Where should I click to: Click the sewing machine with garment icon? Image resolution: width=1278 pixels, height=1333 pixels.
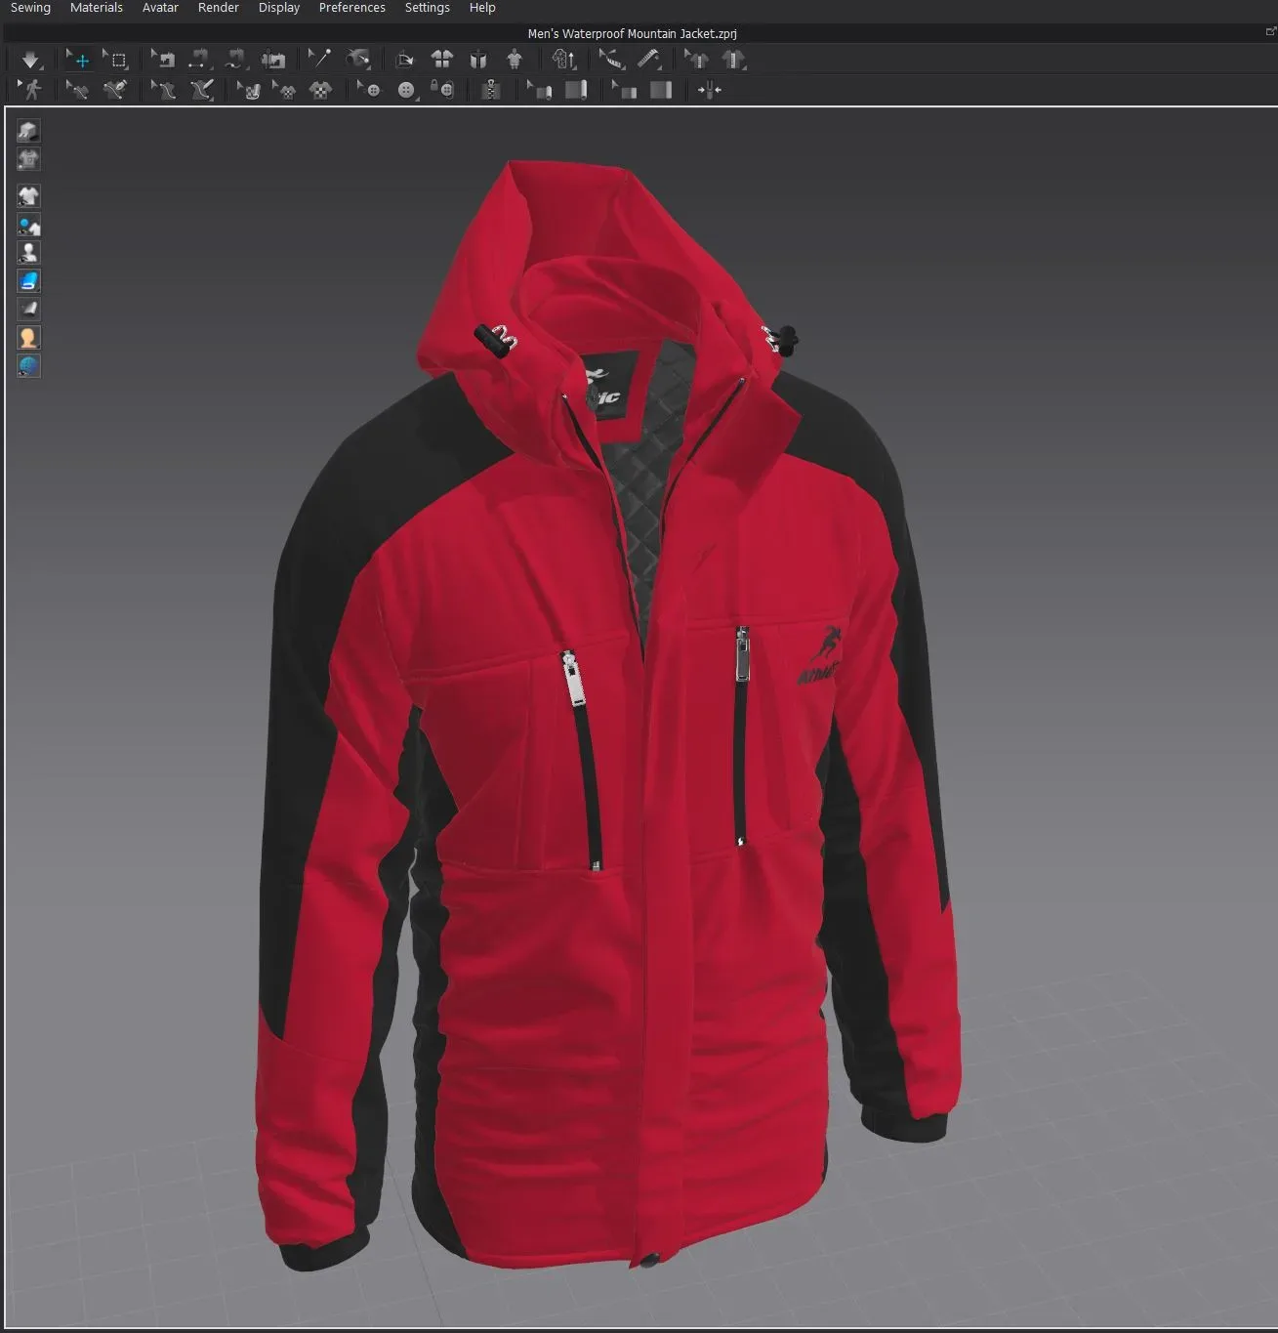pos(273,60)
